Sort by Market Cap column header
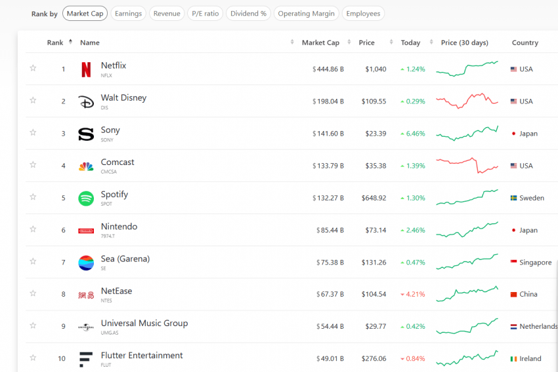This screenshot has width=558, height=372. point(320,43)
